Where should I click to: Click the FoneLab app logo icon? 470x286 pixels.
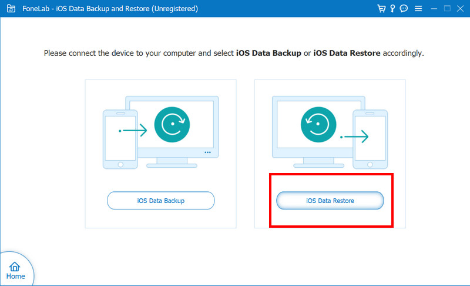[x=11, y=8]
